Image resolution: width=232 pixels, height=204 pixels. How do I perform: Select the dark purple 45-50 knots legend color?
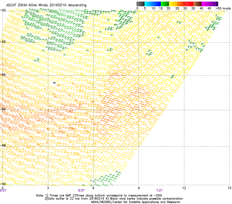214,4
